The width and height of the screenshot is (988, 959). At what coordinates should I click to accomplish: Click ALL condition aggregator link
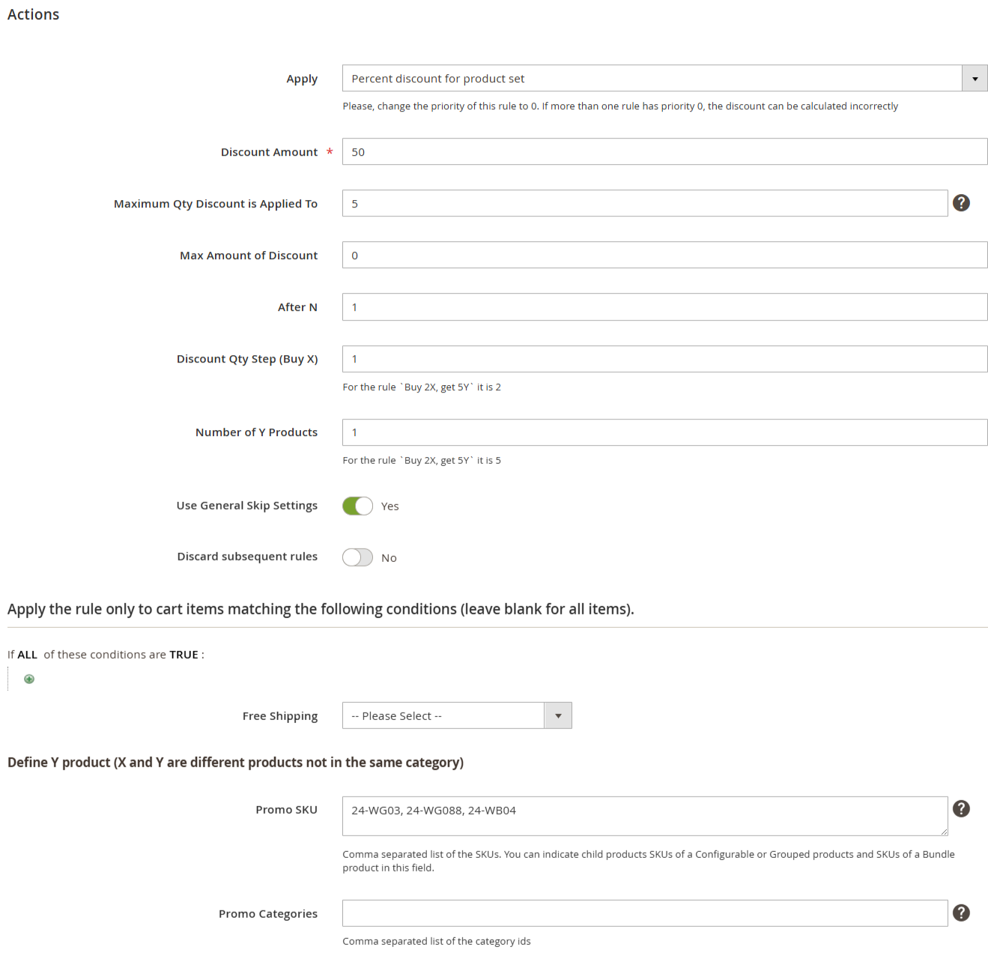[28, 655]
